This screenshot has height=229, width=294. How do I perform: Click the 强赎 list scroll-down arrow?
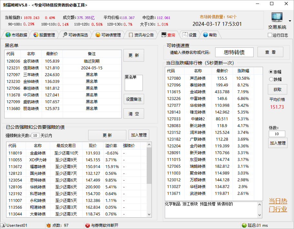click(149, 214)
